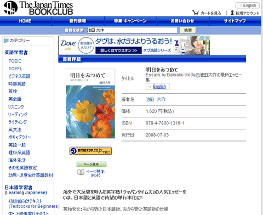Select the 英語一般 category
Viewport: 263px width, 215px height.
17,145
